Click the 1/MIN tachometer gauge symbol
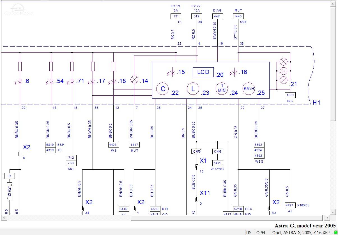 click(222, 89)
